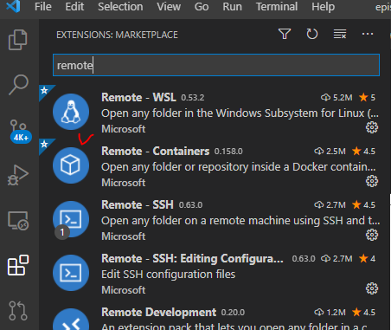Click Microsoft publisher under Remote - WSL
The width and height of the screenshot is (391, 330).
(x=124, y=129)
